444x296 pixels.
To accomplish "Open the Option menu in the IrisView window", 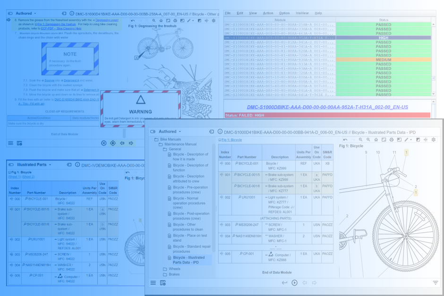I will [x=283, y=13].
